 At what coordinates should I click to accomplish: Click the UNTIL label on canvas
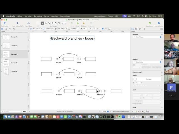point(79,63)
